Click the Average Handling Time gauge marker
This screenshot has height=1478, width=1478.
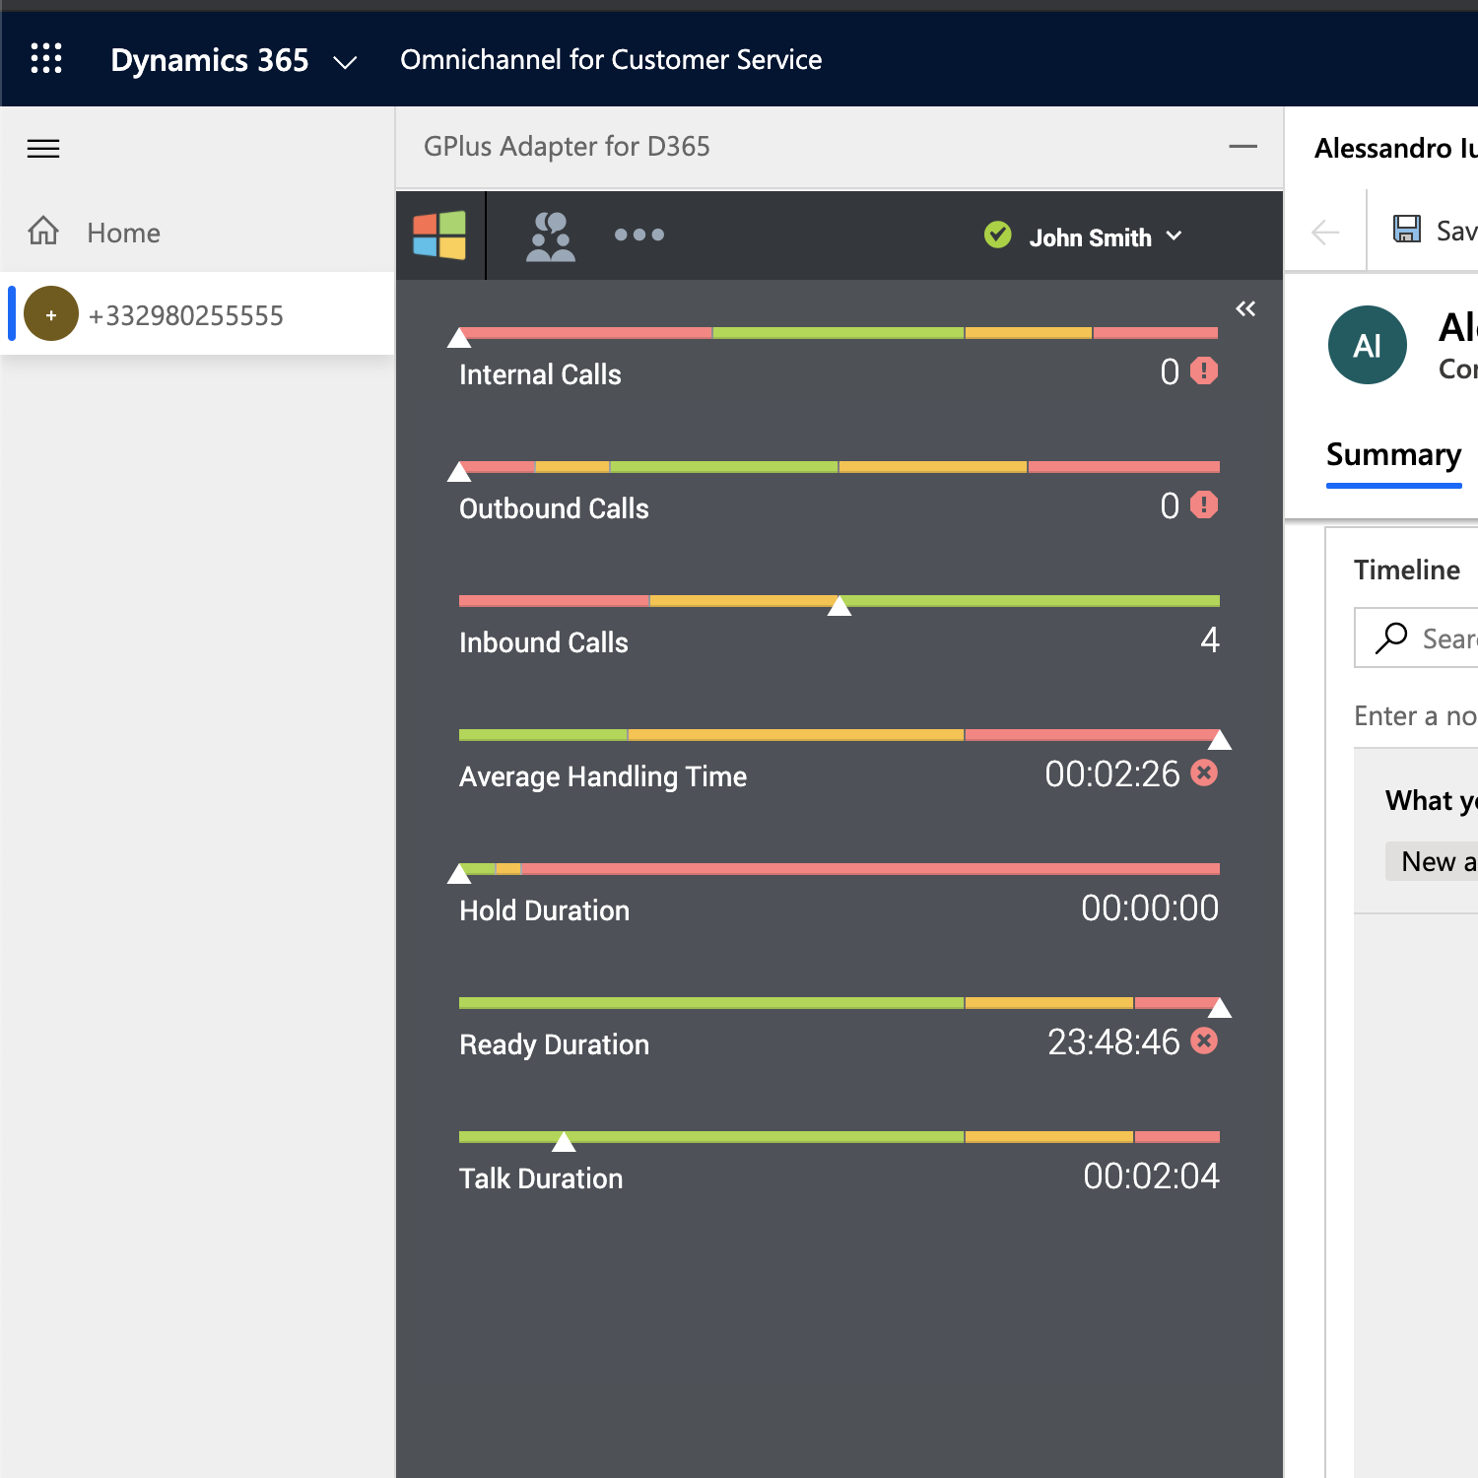(x=1220, y=740)
